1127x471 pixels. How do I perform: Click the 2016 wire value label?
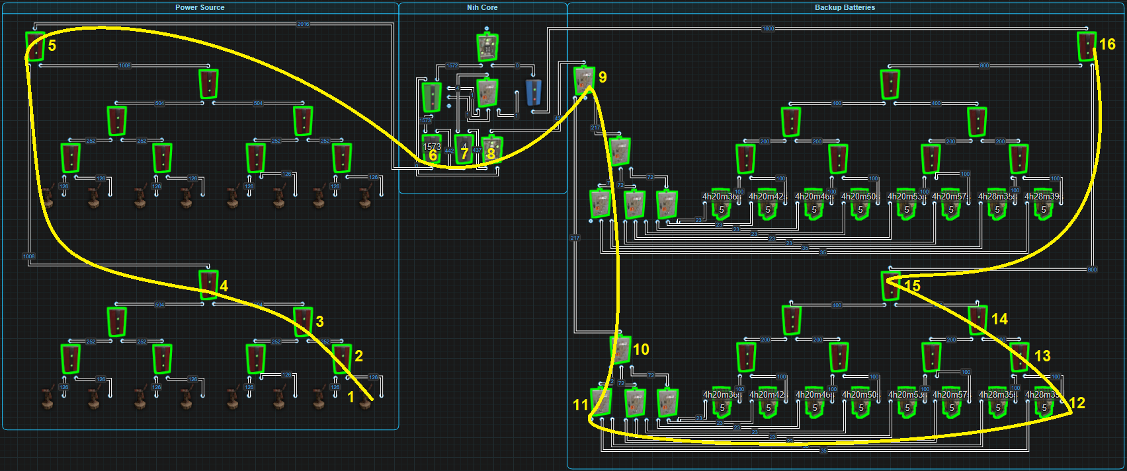303,24
